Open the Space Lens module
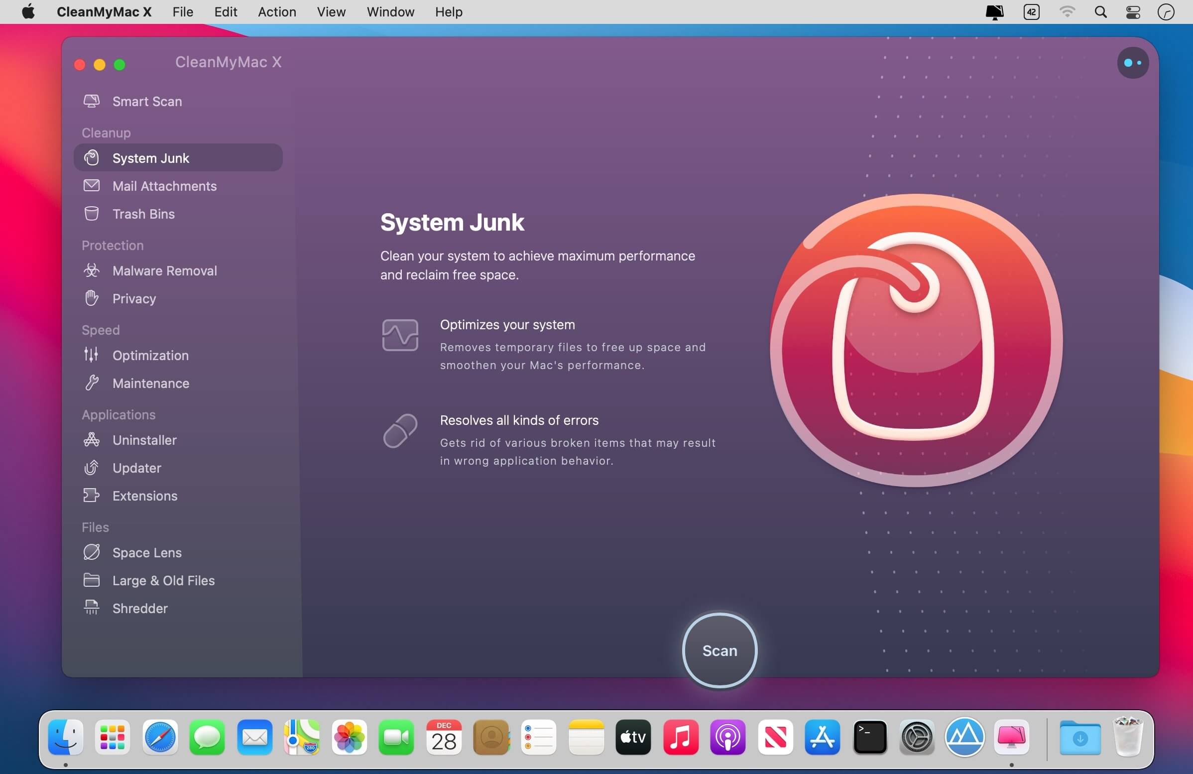Image resolution: width=1193 pixels, height=774 pixels. click(146, 552)
